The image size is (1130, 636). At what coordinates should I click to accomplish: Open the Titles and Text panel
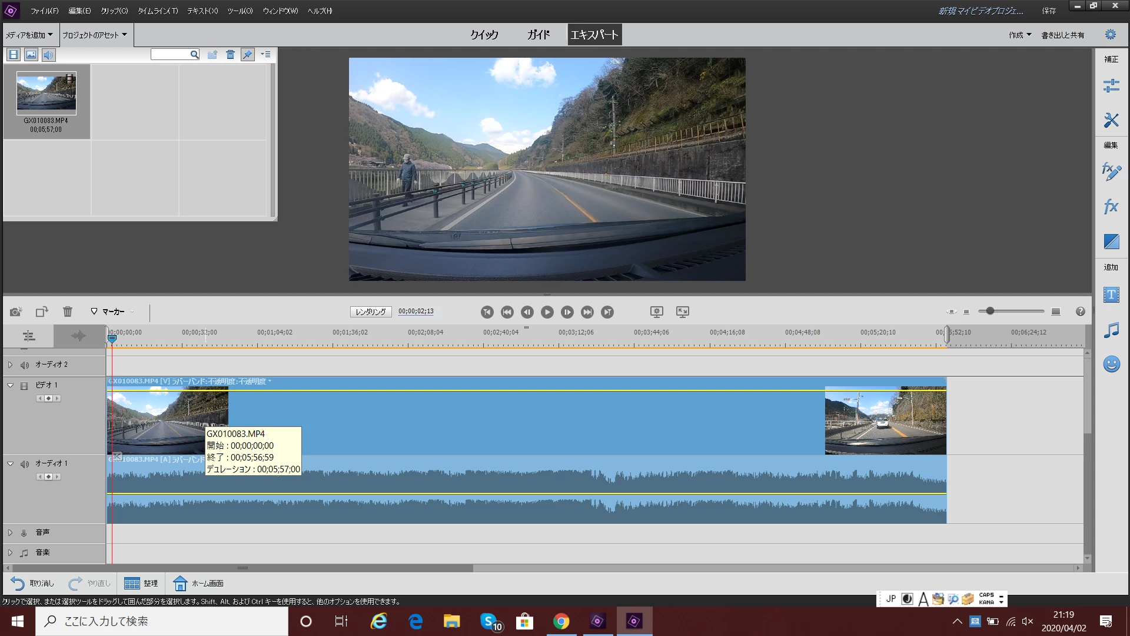coord(1111,295)
